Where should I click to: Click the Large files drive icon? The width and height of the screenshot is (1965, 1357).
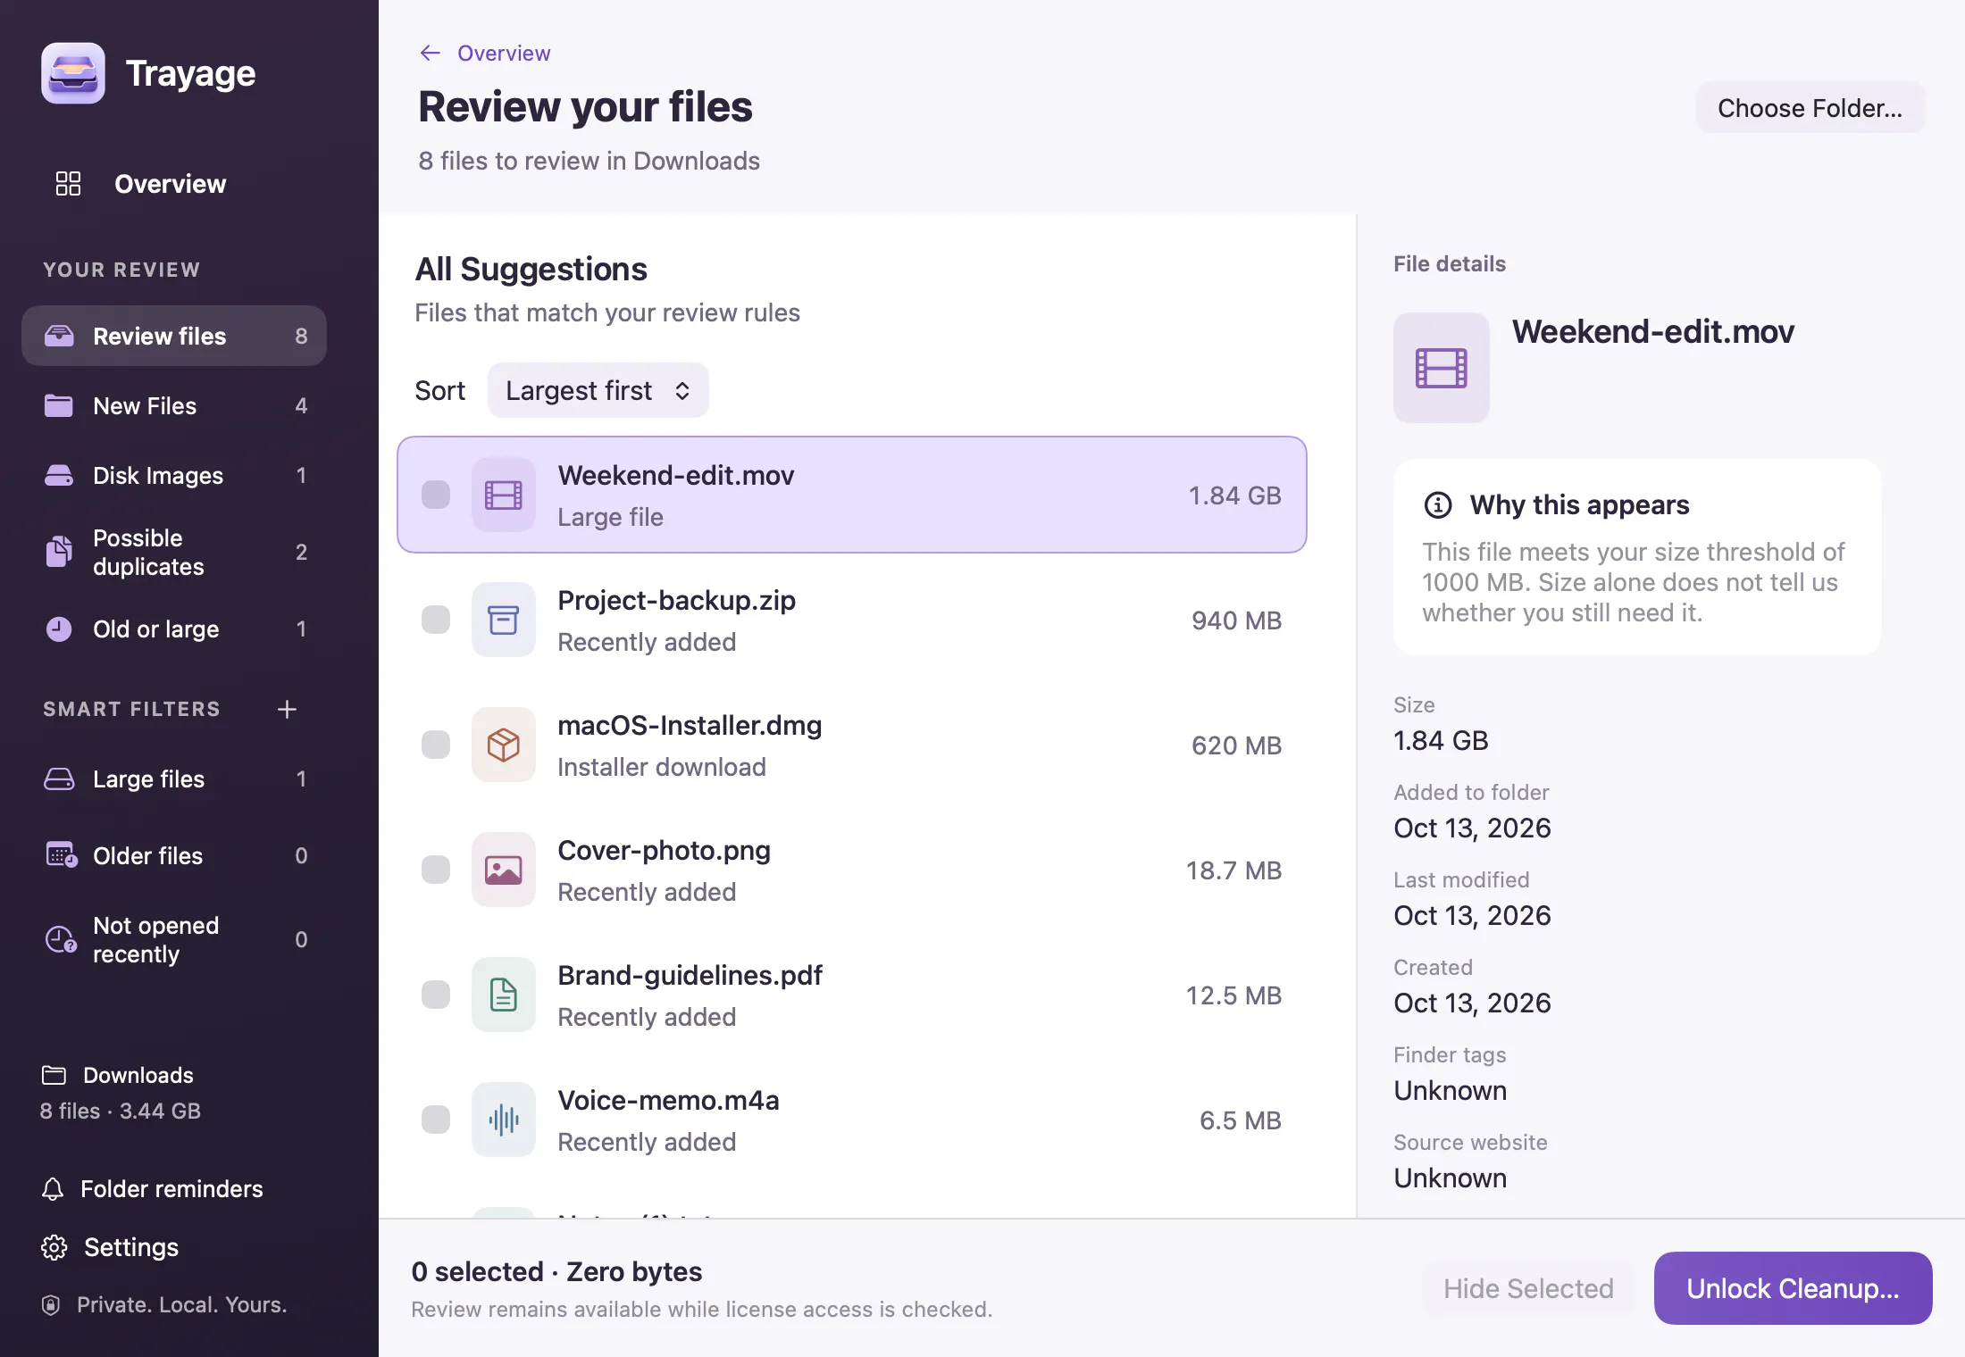click(x=59, y=778)
